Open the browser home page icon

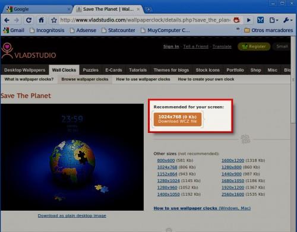coord(41,20)
